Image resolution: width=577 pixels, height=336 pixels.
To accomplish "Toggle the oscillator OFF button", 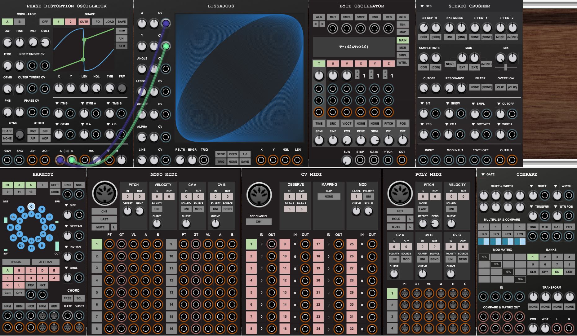I will 45,22.
